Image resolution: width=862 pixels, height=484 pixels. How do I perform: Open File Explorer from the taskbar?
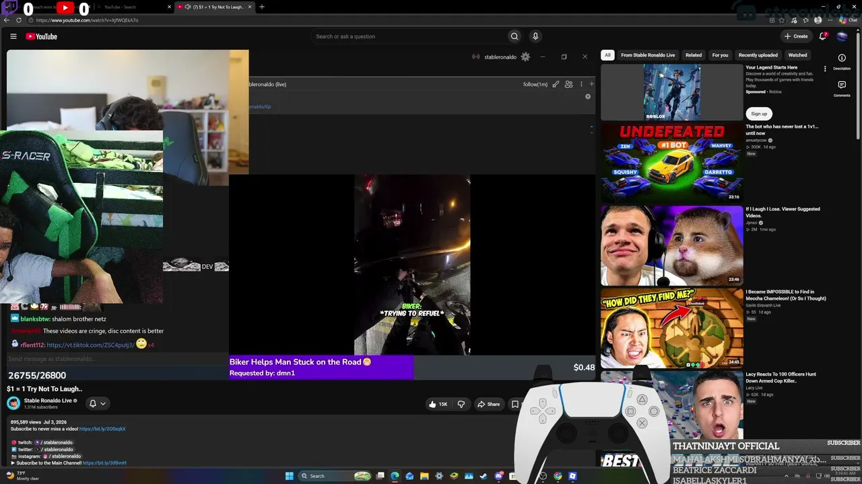pos(424,476)
